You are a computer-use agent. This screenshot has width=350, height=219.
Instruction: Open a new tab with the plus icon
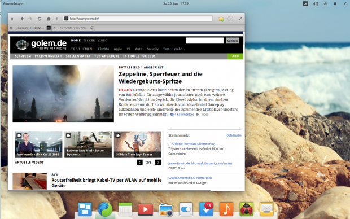57,19
